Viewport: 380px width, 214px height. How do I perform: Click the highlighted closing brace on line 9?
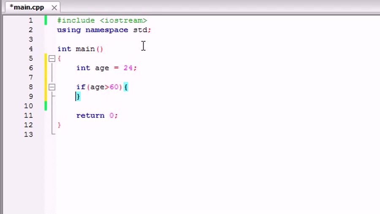(x=78, y=97)
